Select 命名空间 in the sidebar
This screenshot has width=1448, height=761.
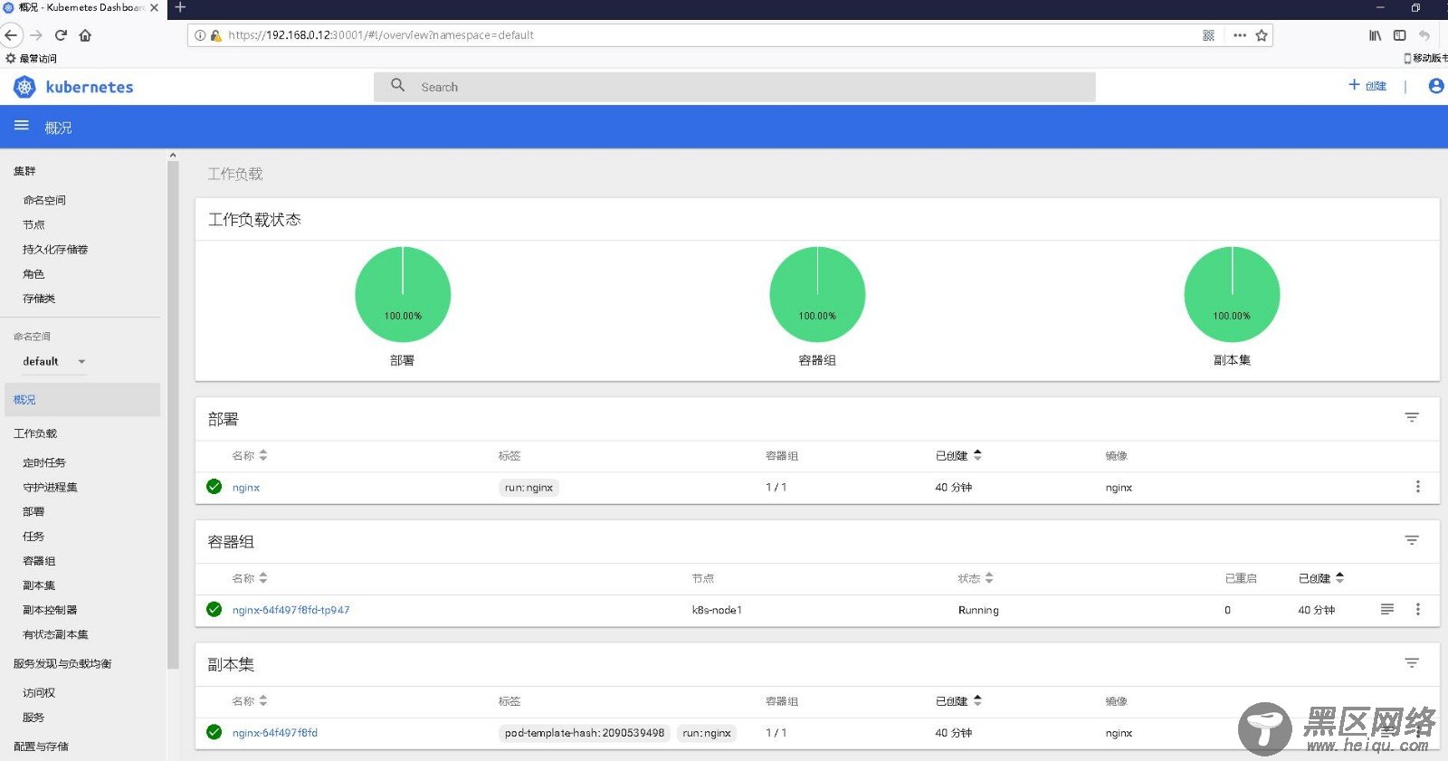tap(44, 200)
